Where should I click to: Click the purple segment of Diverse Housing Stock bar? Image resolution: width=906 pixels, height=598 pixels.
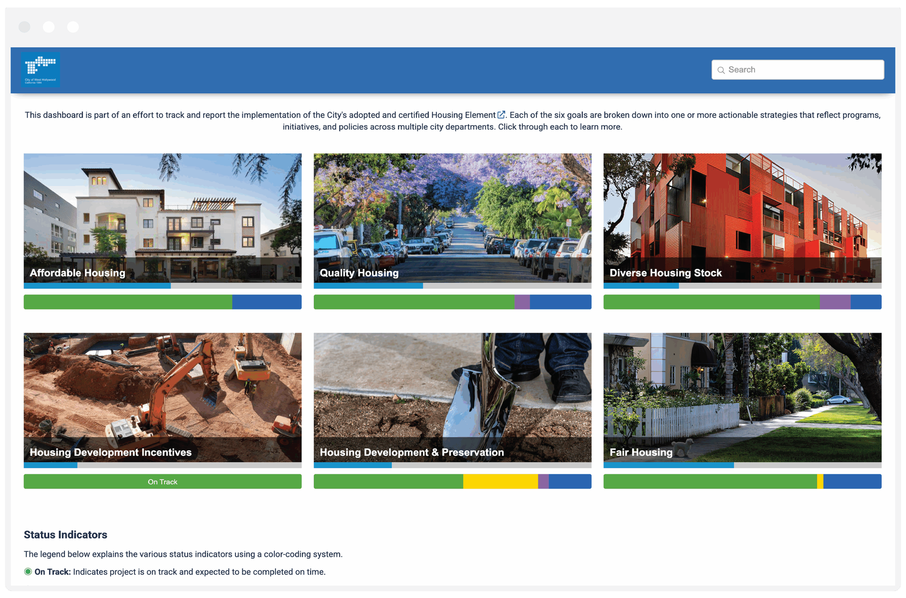(x=835, y=302)
